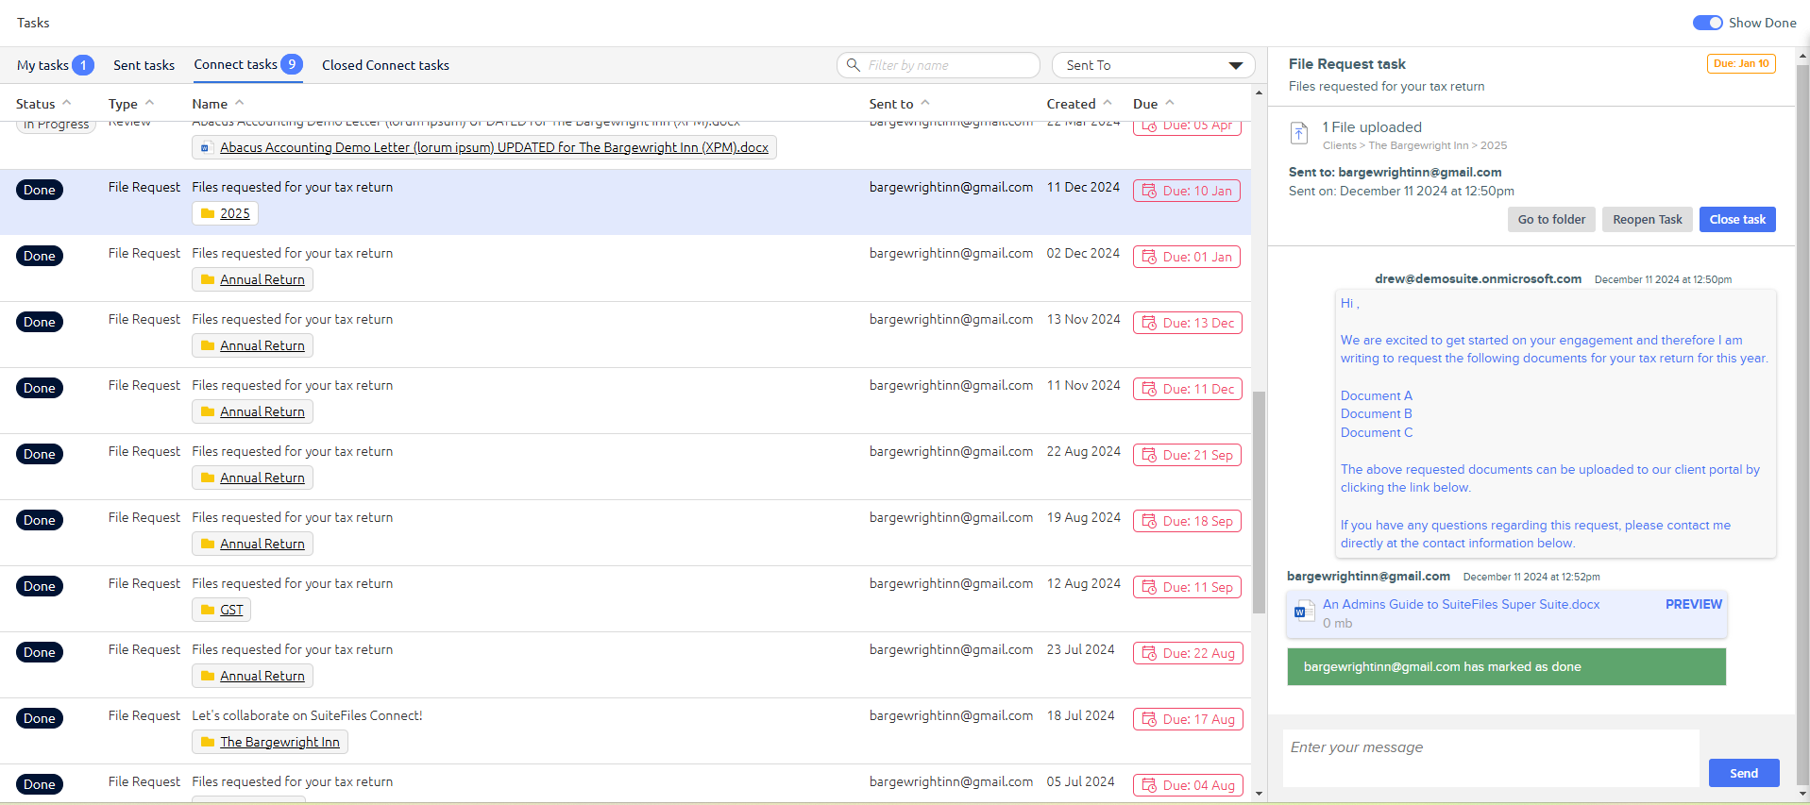Click the 05 Jul 2024 created date
1810x805 pixels.
(1080, 781)
